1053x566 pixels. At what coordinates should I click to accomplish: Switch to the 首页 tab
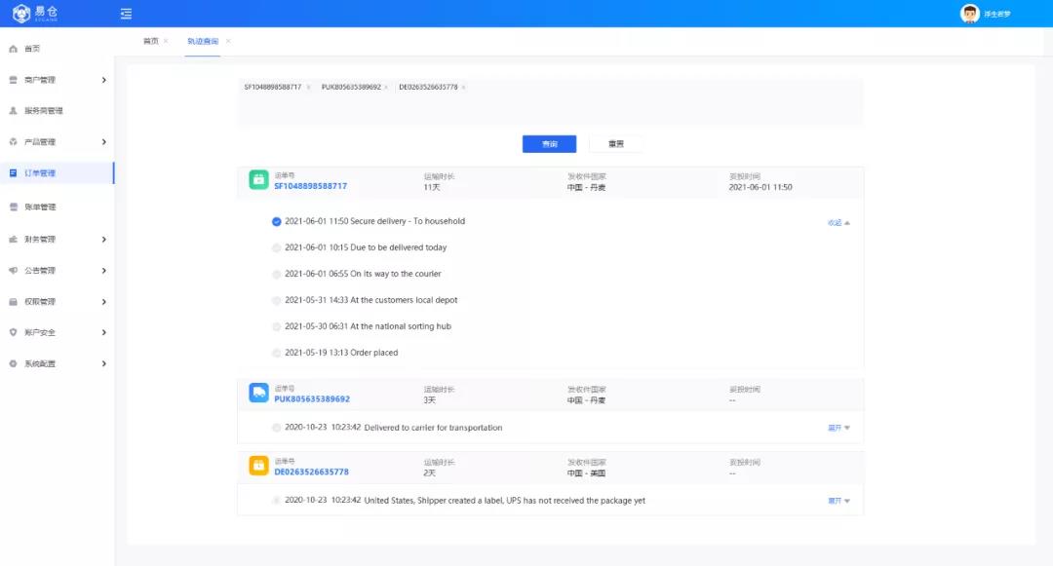(150, 41)
